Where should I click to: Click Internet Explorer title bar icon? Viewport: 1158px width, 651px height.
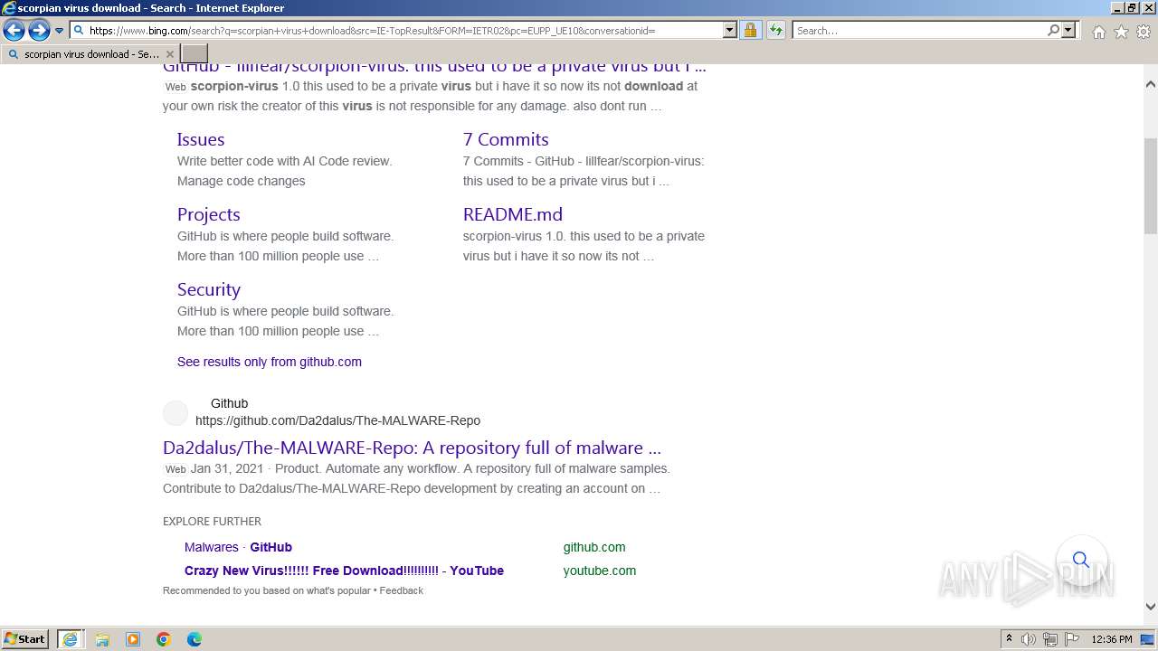(9, 8)
